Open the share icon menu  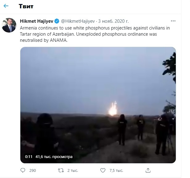pos(148,170)
